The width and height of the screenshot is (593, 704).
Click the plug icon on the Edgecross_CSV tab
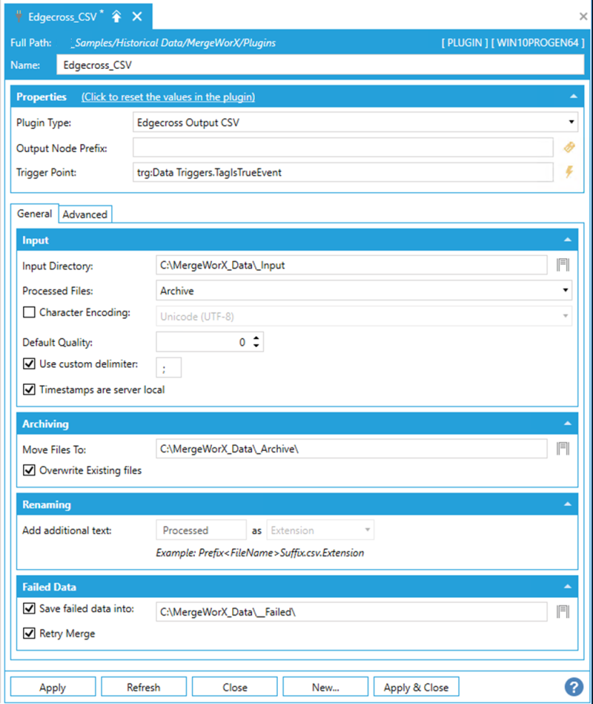pos(19,16)
